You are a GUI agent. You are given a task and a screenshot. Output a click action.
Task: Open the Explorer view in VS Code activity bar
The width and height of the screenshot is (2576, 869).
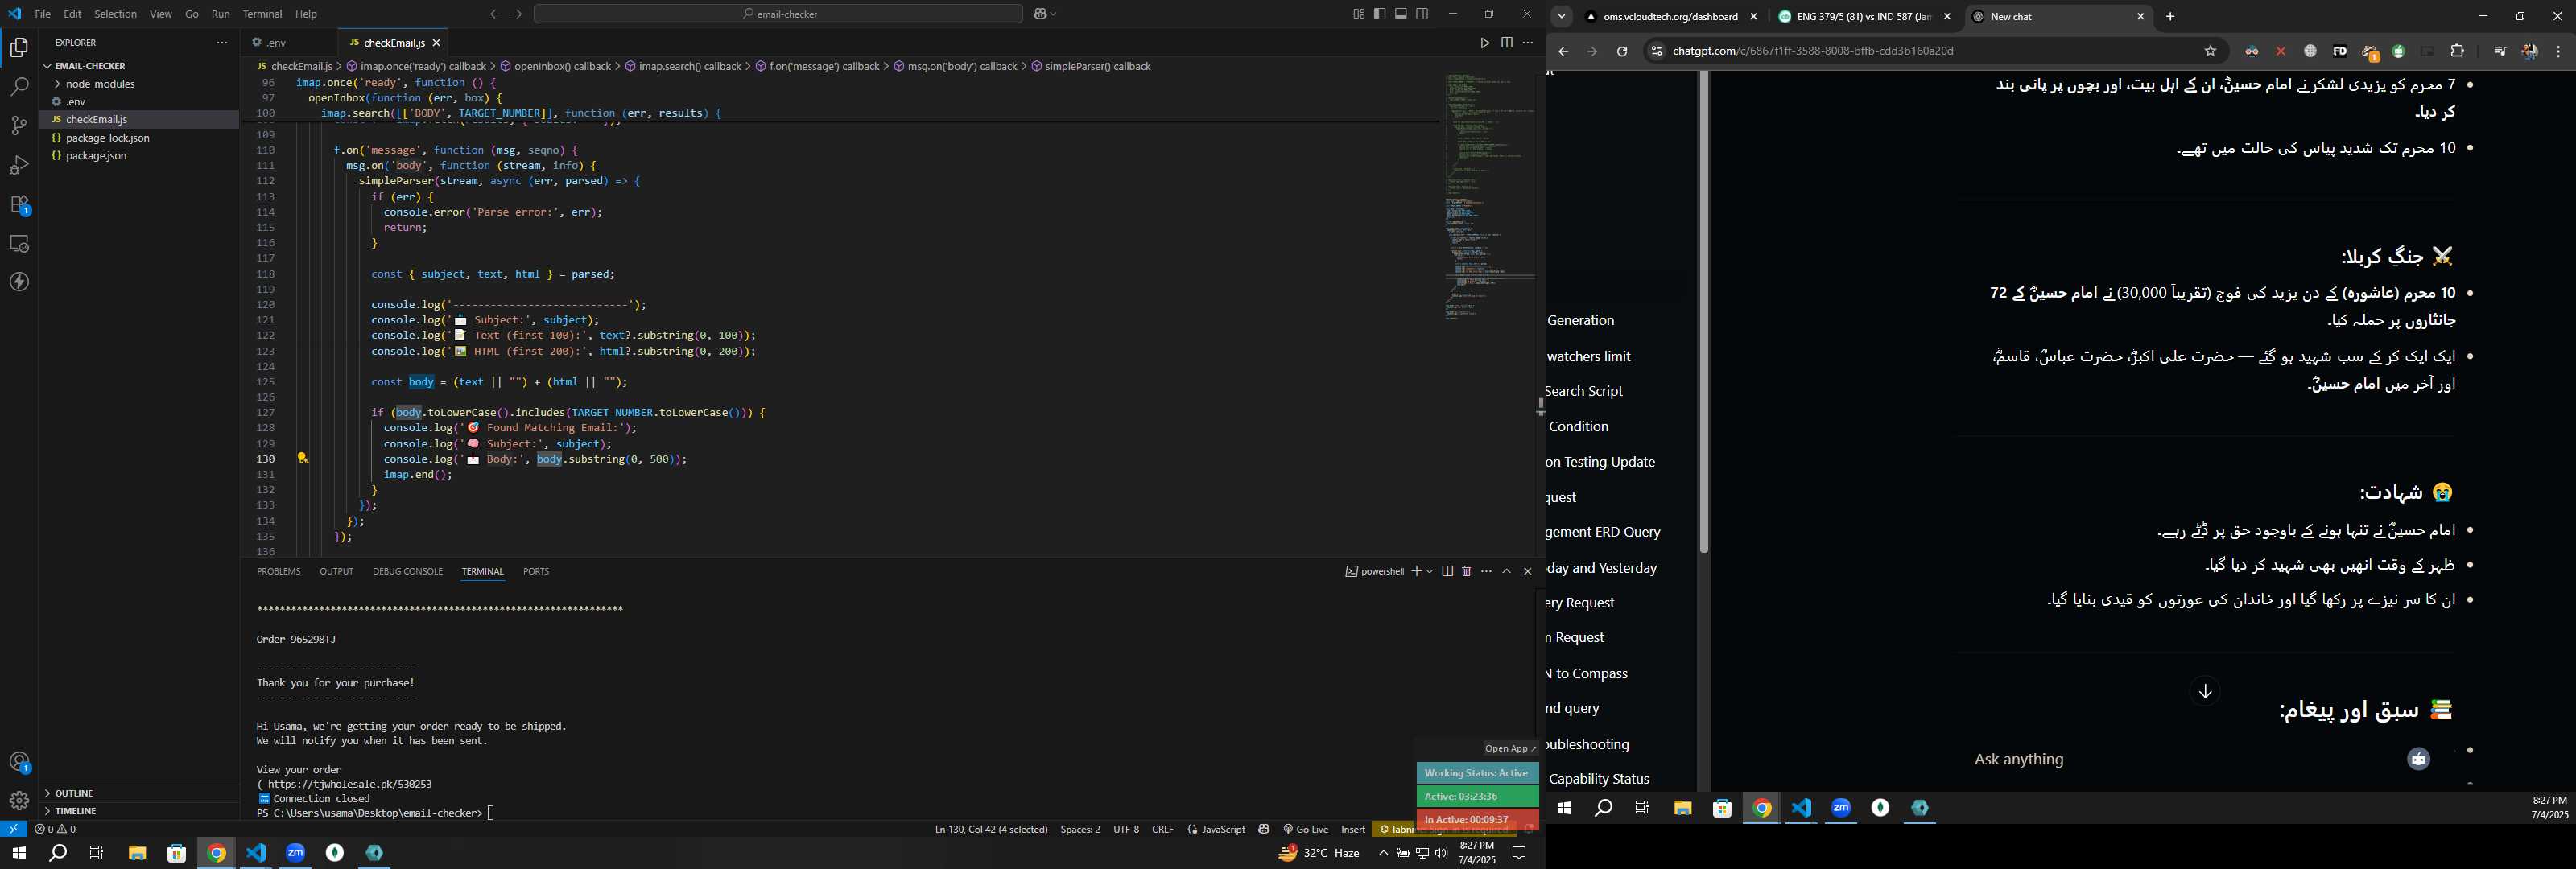coord(19,47)
